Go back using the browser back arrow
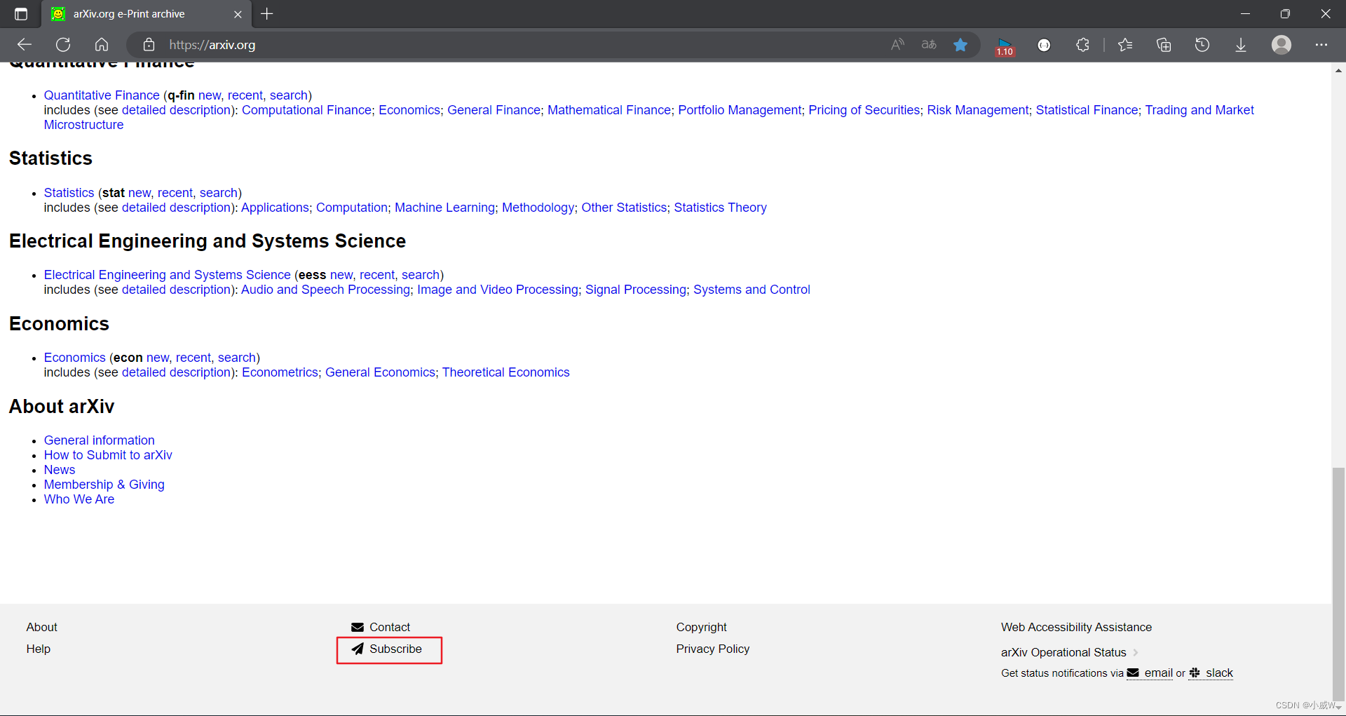Image resolution: width=1346 pixels, height=716 pixels. click(25, 45)
